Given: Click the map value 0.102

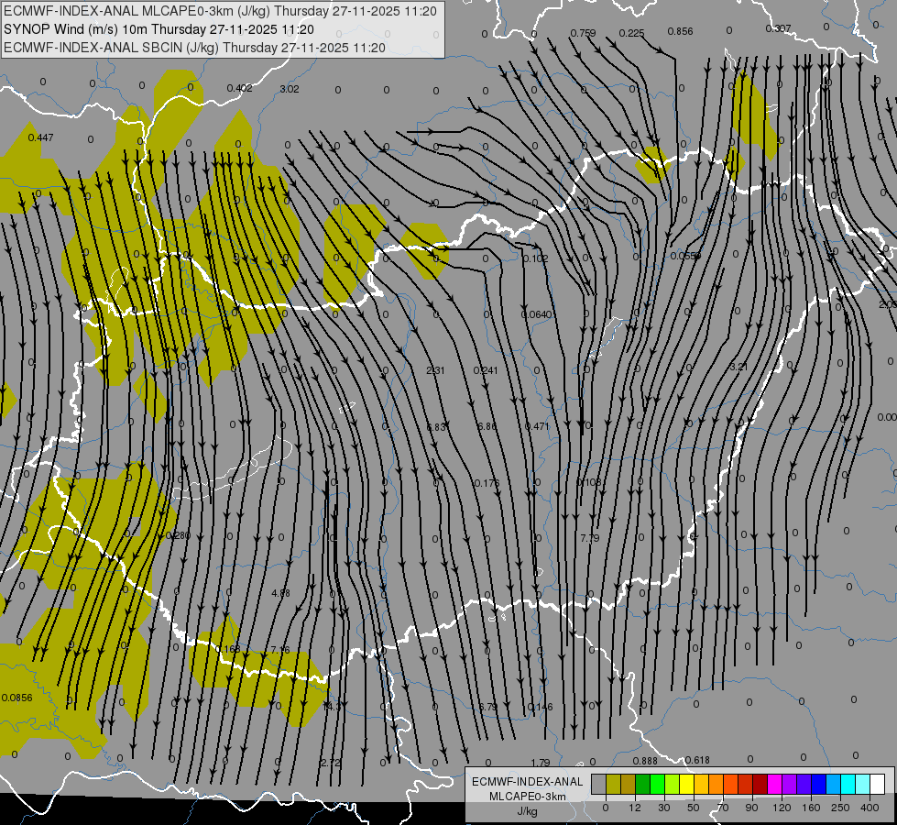Looking at the screenshot, I should tap(535, 258).
